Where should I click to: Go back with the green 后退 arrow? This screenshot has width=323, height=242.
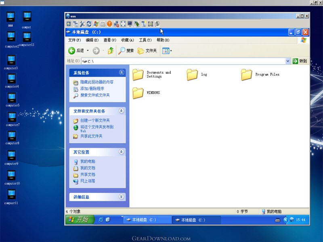coord(76,51)
